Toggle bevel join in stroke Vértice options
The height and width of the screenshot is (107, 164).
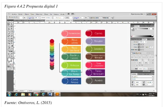143,47
